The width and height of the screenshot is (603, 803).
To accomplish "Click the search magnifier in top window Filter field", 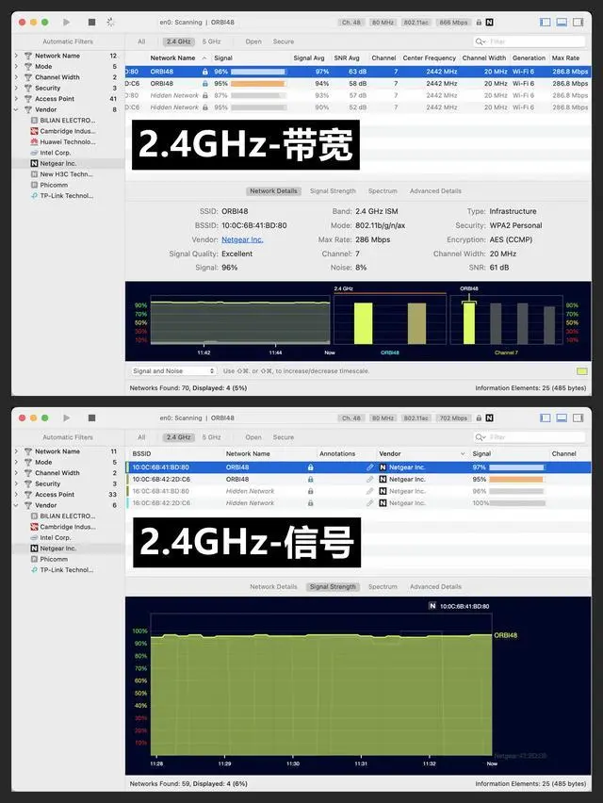I will click(480, 41).
